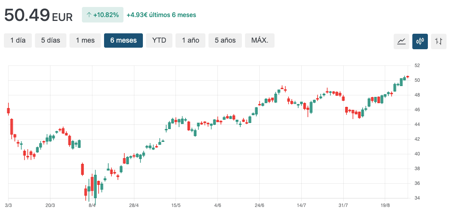The image size is (450, 212).
Task: Click the first red candlestick above 3/3
Action: (8, 110)
